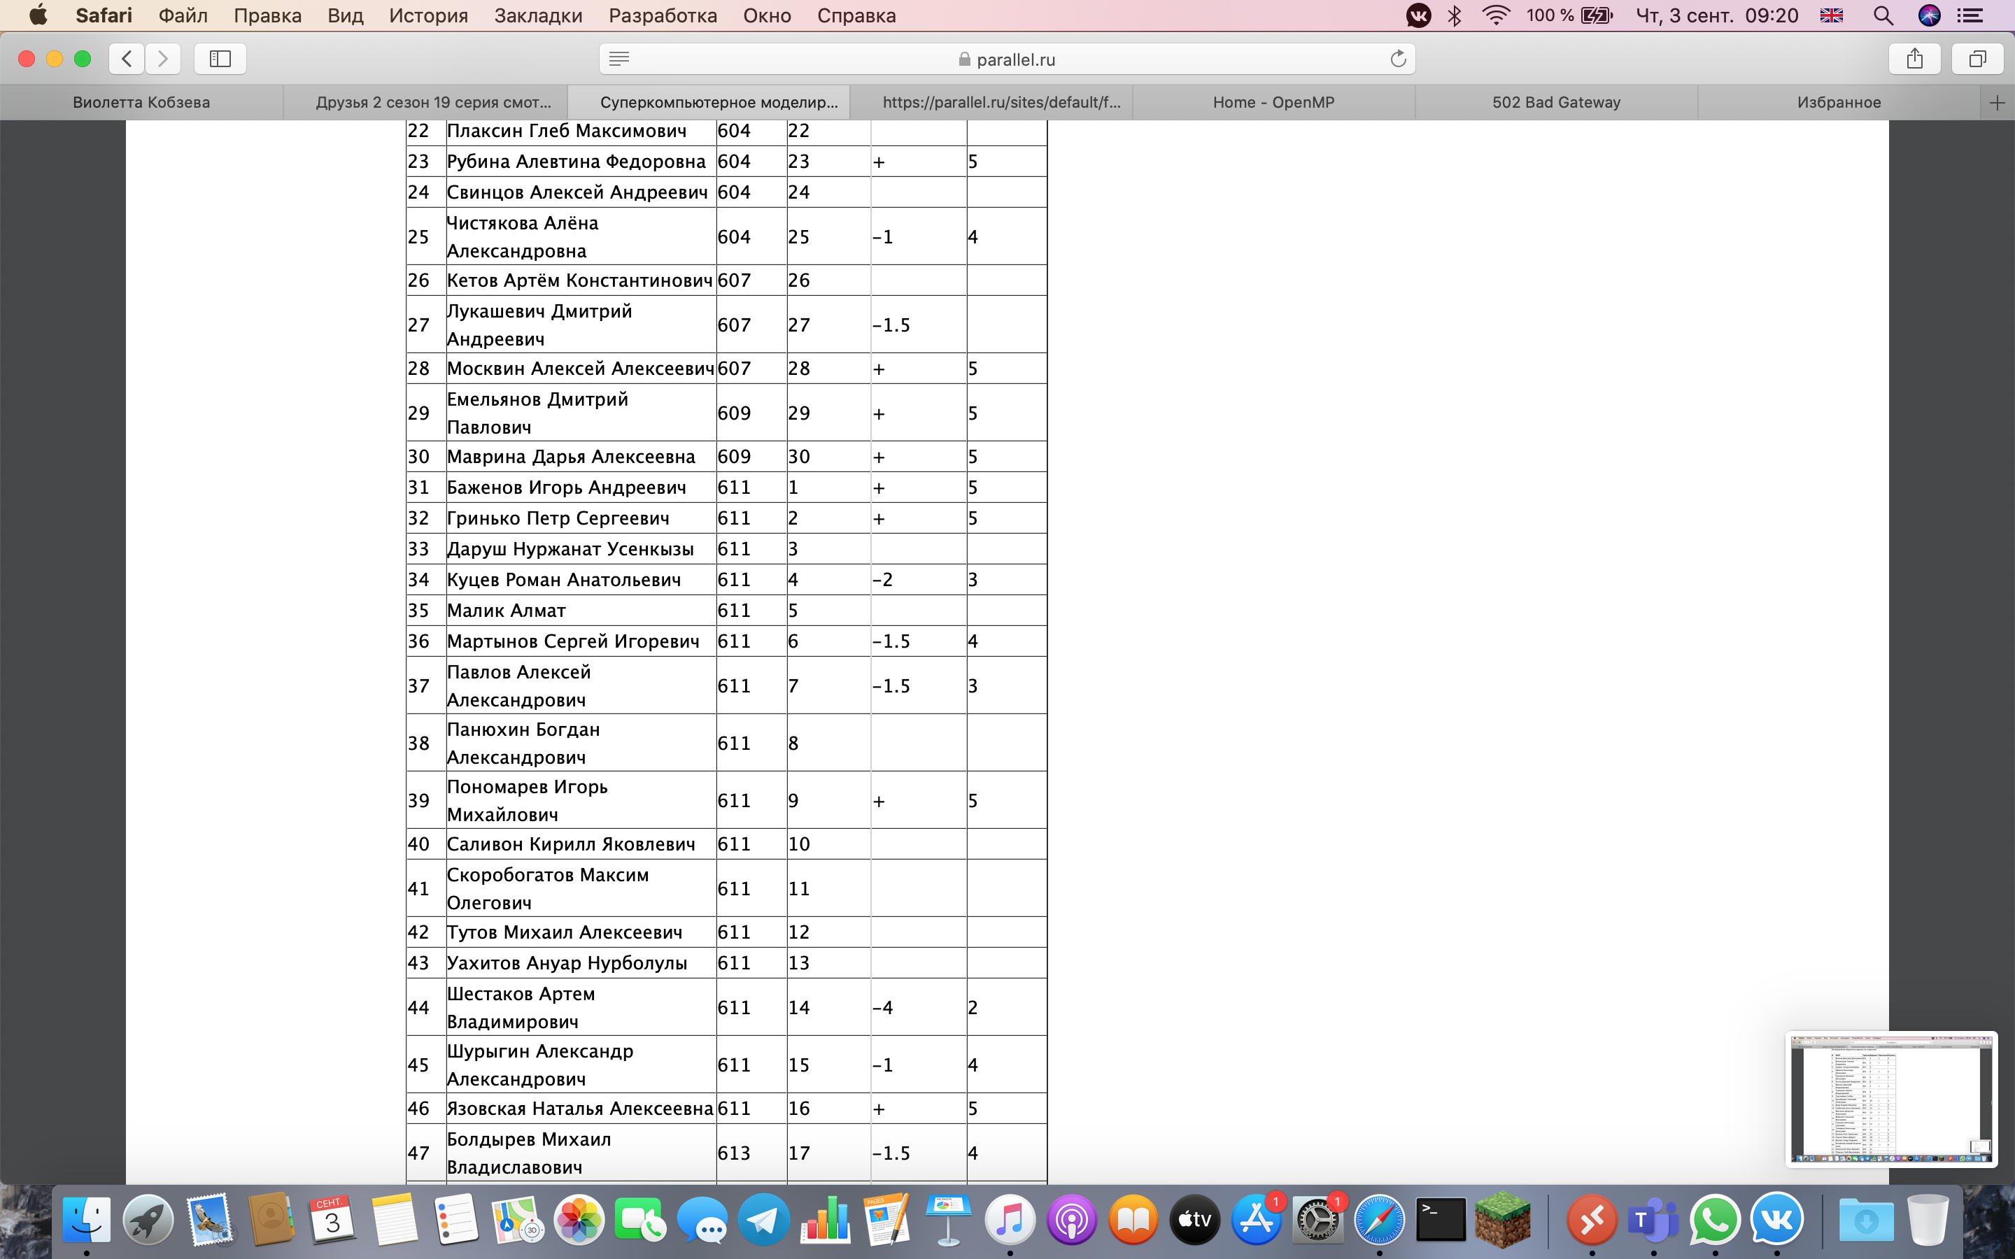The image size is (2015, 1259).
Task: Show all tabs overview icon
Action: (x=1977, y=58)
